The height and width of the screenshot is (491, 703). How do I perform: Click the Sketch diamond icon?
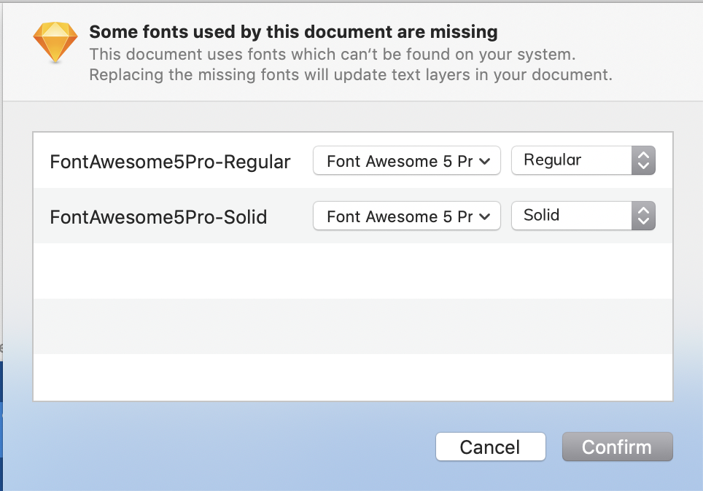tap(55, 42)
